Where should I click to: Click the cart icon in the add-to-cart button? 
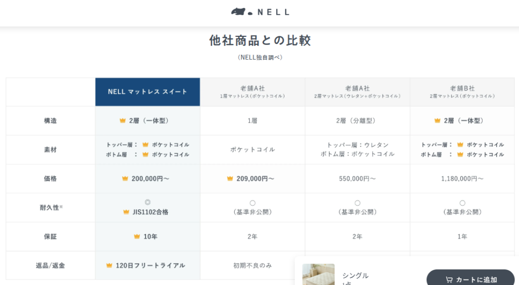click(449, 279)
